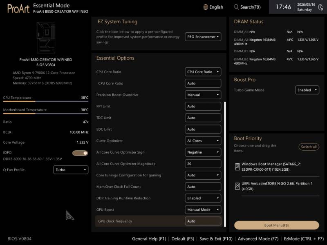Click the Boot Priority heading
Viewport: 327px width, 245px height.
pyautogui.click(x=248, y=138)
